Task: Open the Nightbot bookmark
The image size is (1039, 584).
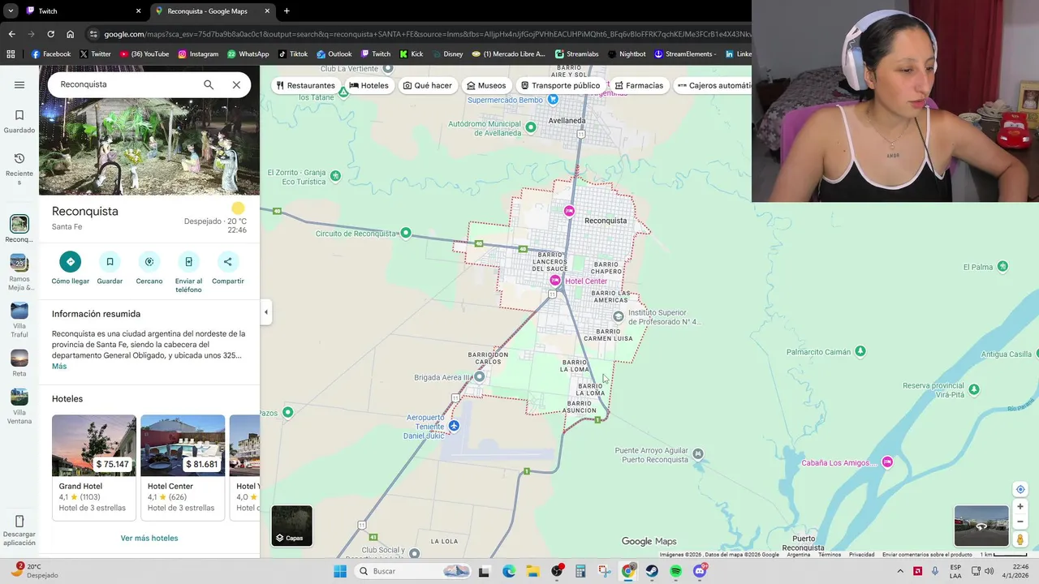Action: tap(626, 54)
